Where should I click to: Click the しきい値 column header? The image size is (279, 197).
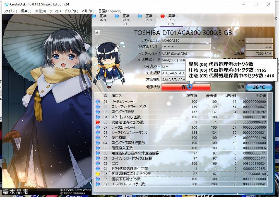pyautogui.click(x=230, y=96)
